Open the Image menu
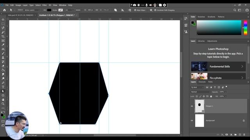The image size is (250, 140). pos(18,5)
